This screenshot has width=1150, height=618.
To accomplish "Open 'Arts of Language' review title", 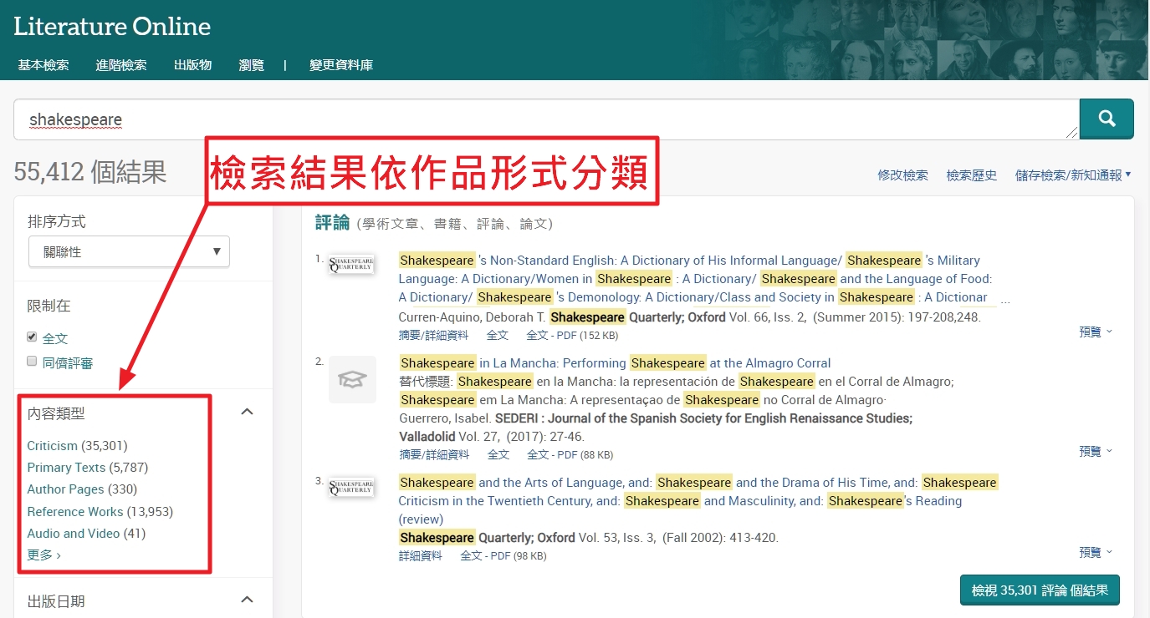I will [698, 500].
